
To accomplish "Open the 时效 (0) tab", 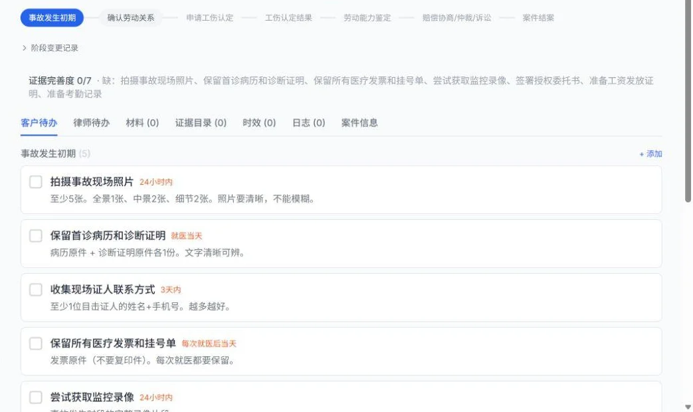I will (x=259, y=123).
